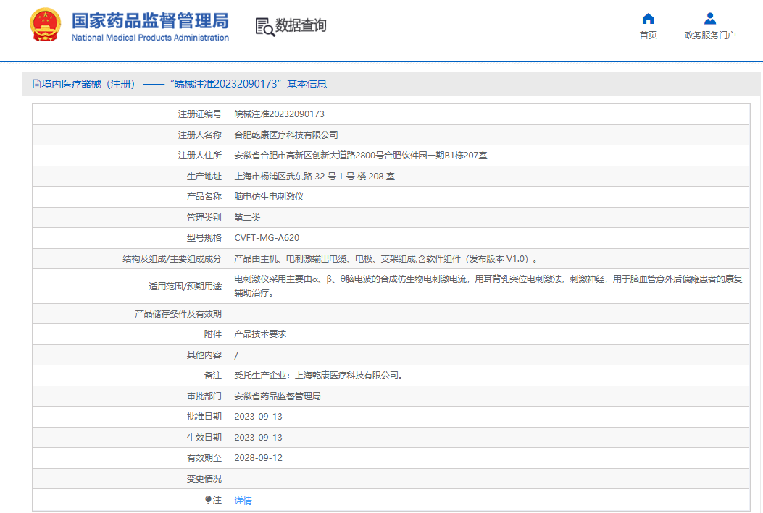Open the 详情 link

pyautogui.click(x=243, y=501)
